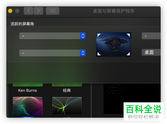Image resolution: width=167 pixels, height=124 pixels.
Task: Click the 活跃的屏幕角 heading text
Action: [22, 24]
